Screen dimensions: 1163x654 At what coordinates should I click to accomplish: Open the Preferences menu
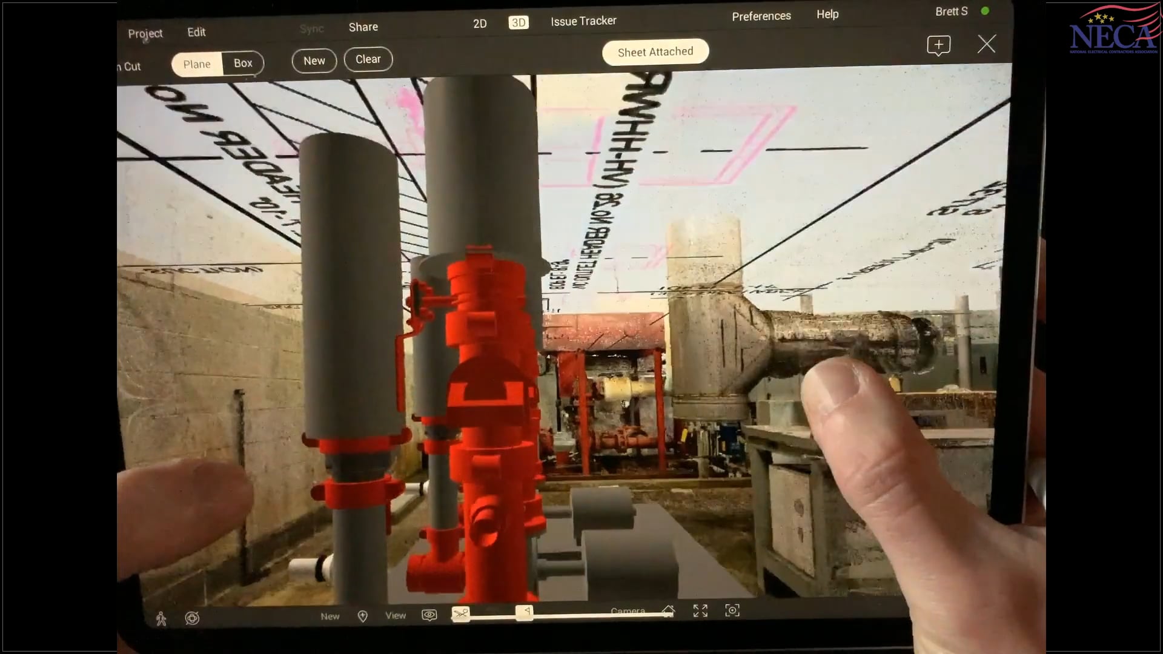[x=761, y=16]
